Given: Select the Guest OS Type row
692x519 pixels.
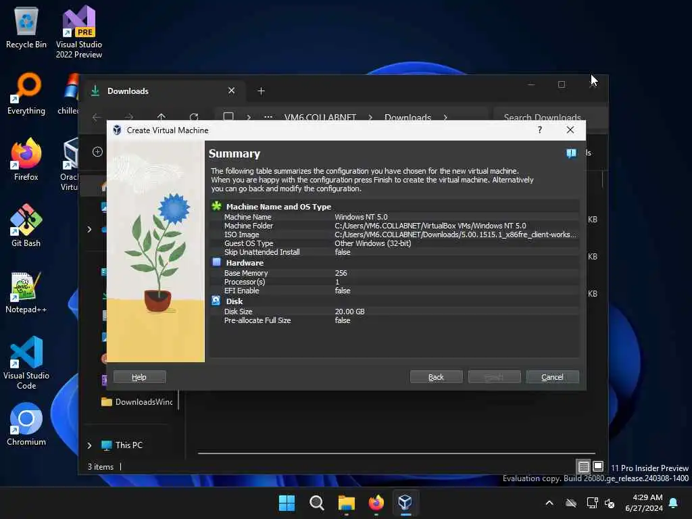Looking at the screenshot, I should (x=395, y=243).
